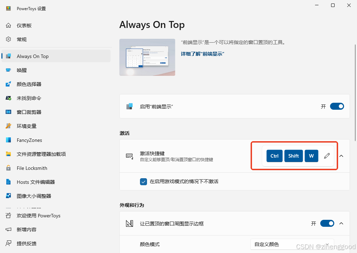The image size is (357, 253).
Task: Click the File Locksmith padlock icon
Action: point(8,168)
